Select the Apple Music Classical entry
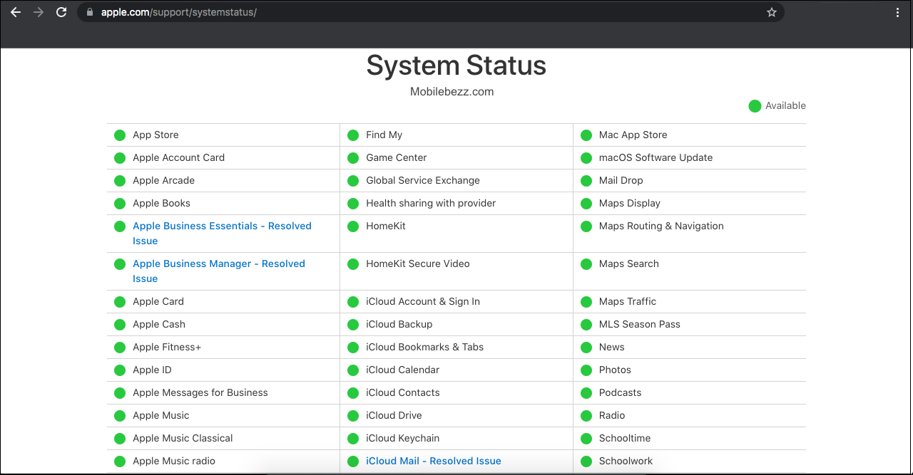The height and width of the screenshot is (475, 913). pyautogui.click(x=183, y=438)
